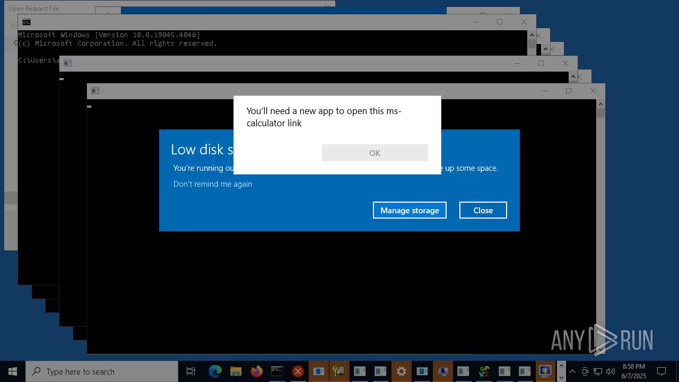Open File Explorer from the taskbar
Viewport: 679px width, 382px height.
pyautogui.click(x=236, y=371)
